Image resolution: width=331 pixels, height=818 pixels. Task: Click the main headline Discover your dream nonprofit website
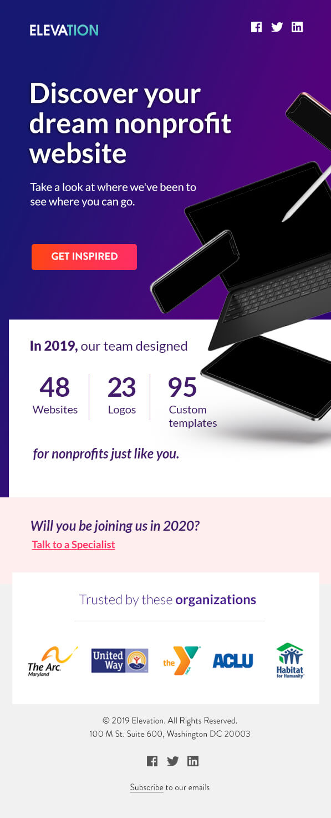(130, 123)
